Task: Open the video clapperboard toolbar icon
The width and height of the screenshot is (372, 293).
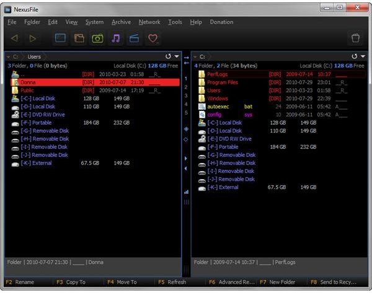Action: tap(135, 38)
